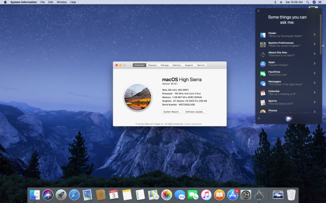Expand System Preferences suggestion chevron in Siri
Screen dimensions: 326x203
315,44
